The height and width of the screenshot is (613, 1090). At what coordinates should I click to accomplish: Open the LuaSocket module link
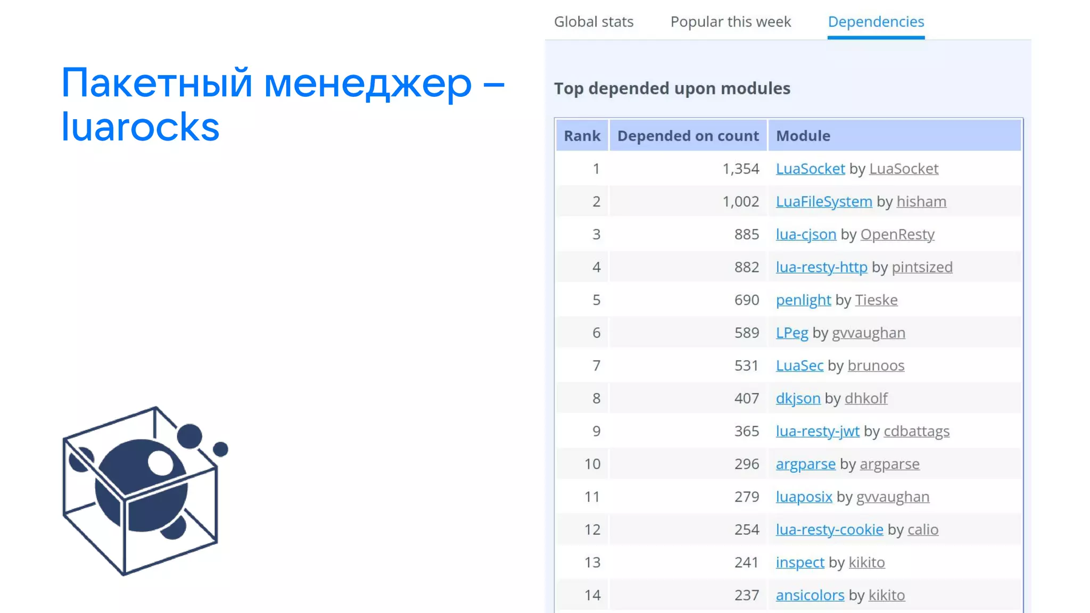tap(810, 169)
